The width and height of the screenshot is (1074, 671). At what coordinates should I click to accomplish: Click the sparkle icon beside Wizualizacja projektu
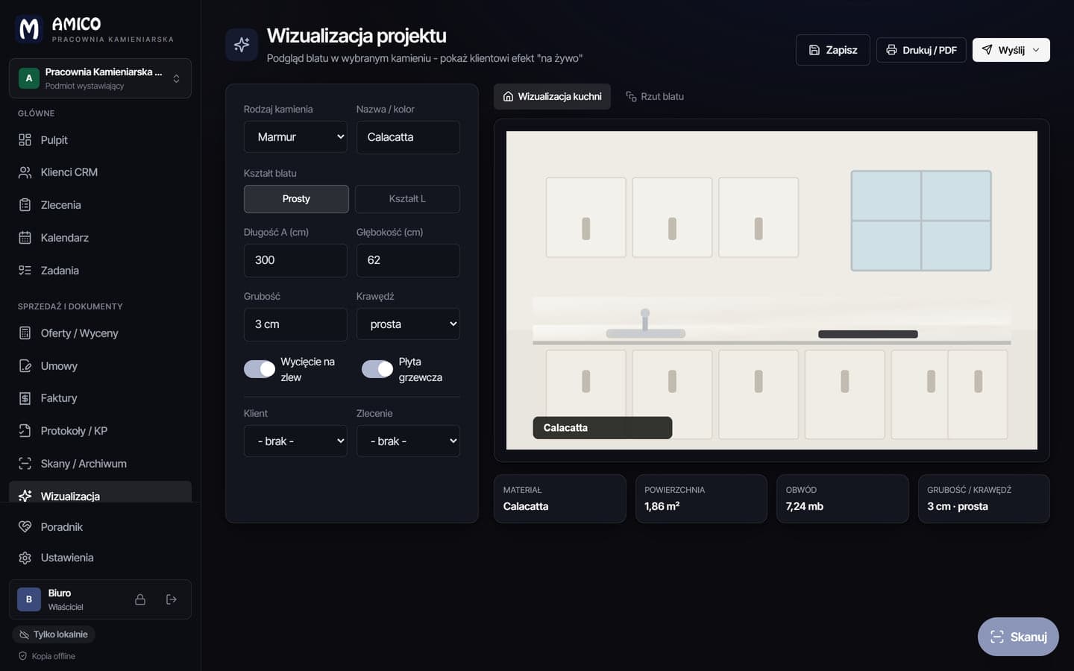click(242, 45)
